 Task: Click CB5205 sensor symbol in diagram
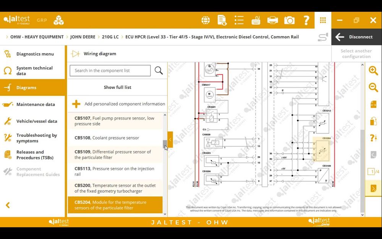click(x=212, y=161)
